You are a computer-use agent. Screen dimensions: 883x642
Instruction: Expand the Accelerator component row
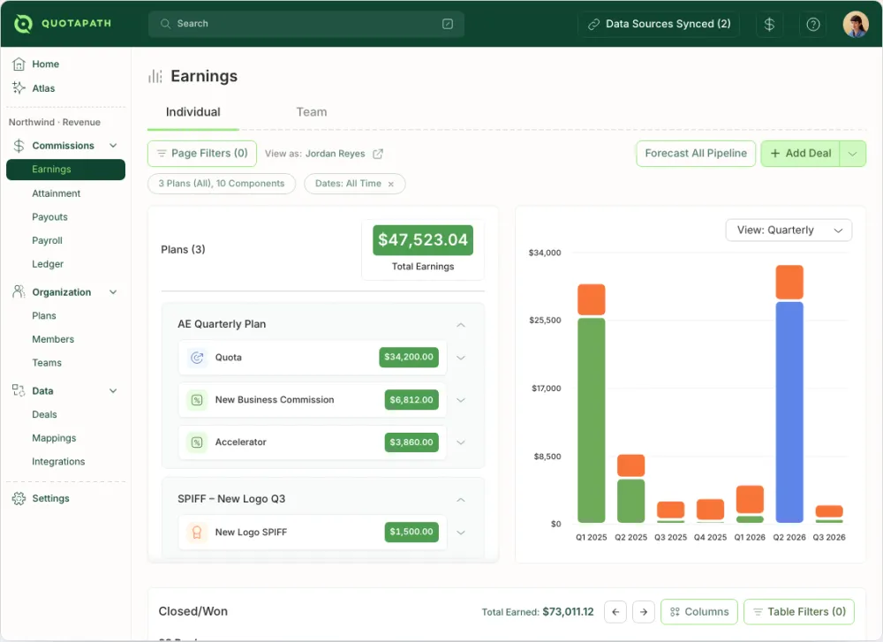click(x=461, y=442)
